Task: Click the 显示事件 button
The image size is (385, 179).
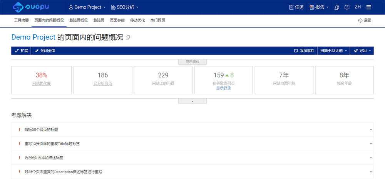Action: [192, 62]
